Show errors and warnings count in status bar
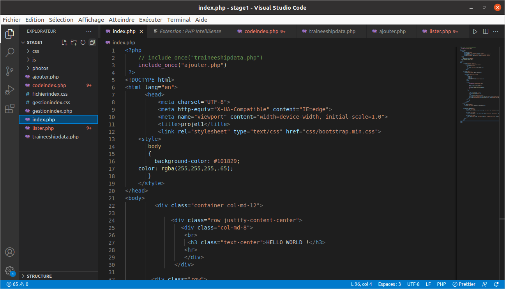The width and height of the screenshot is (505, 289). point(17,284)
